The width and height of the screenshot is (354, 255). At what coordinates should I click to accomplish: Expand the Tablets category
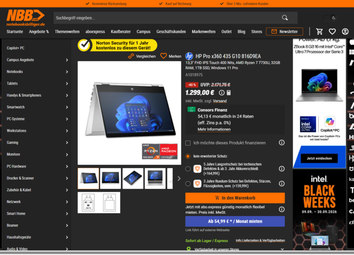pyautogui.click(x=67, y=83)
